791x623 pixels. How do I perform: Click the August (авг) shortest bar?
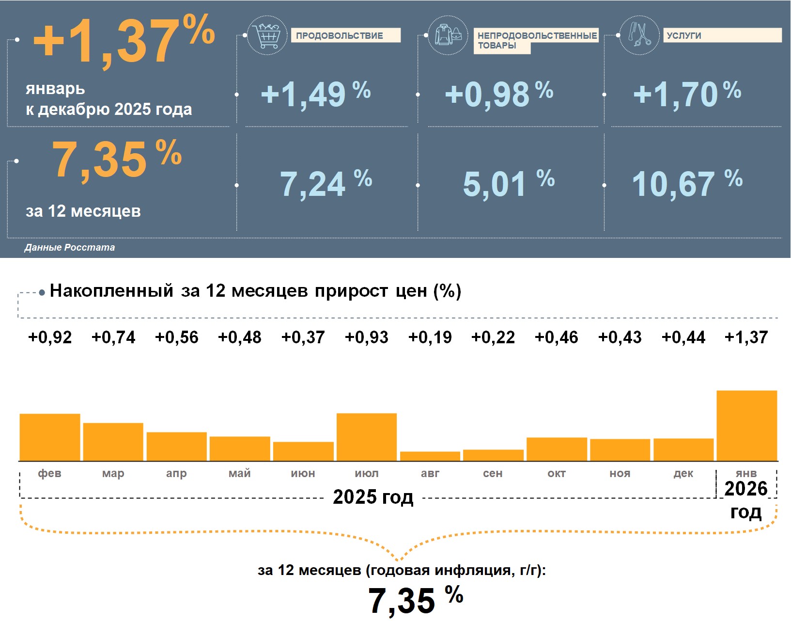430,456
